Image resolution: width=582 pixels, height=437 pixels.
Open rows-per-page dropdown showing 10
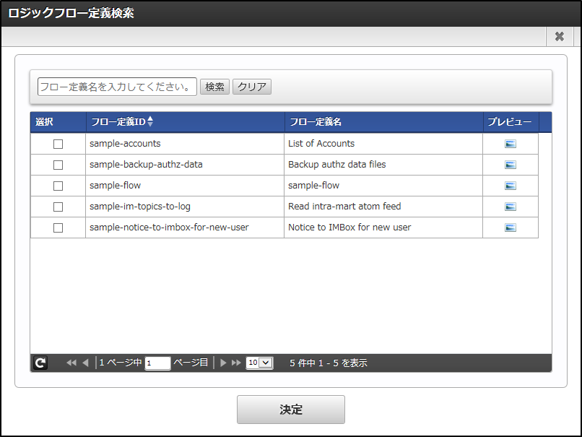259,363
